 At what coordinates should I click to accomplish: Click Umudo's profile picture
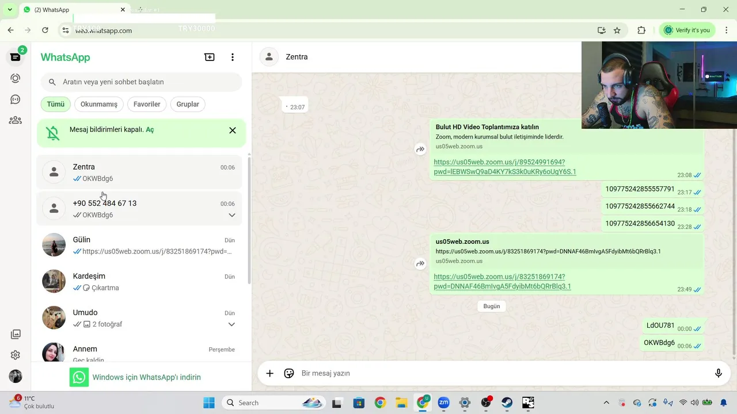(x=54, y=317)
